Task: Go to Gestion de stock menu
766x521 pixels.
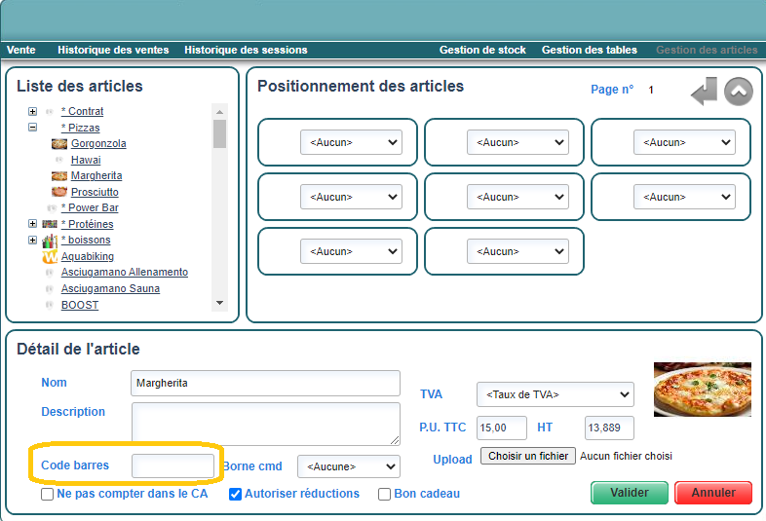Action: pyautogui.click(x=482, y=50)
